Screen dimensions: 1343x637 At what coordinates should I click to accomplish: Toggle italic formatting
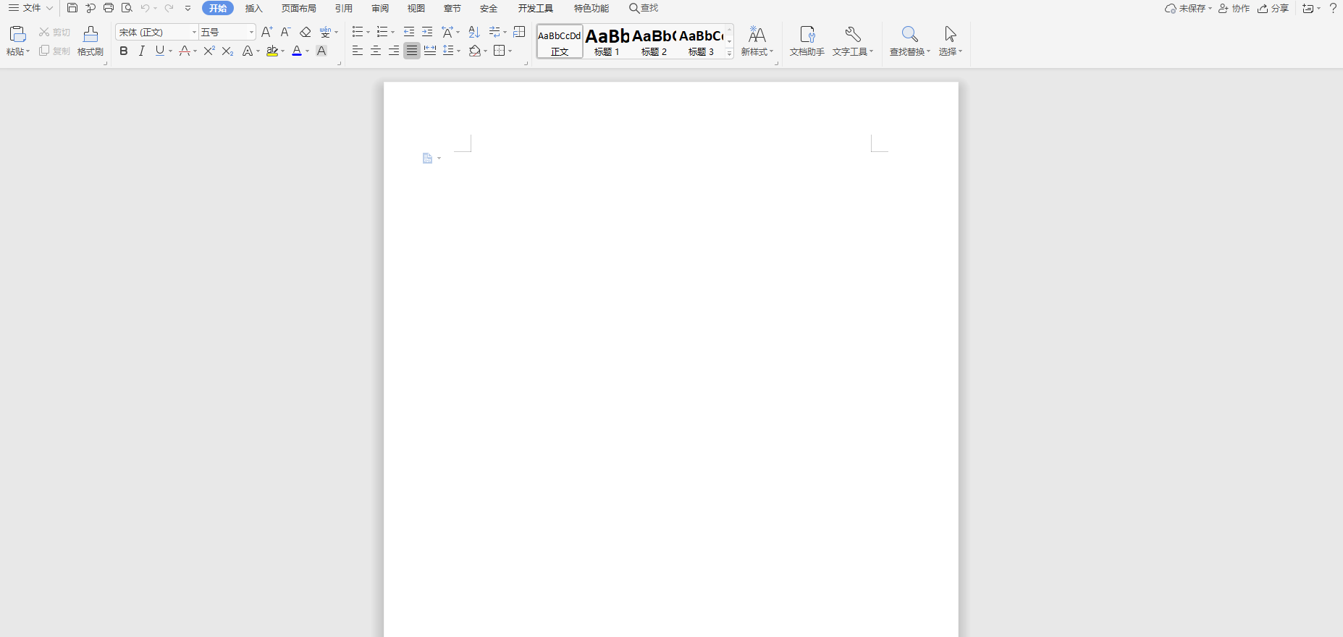(x=142, y=51)
